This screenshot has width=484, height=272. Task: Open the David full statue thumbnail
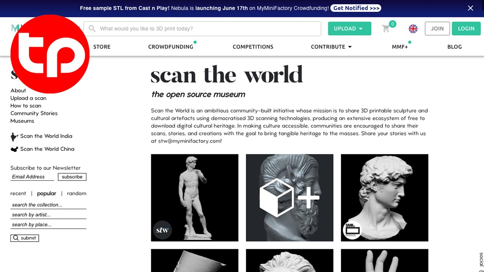[195, 198]
